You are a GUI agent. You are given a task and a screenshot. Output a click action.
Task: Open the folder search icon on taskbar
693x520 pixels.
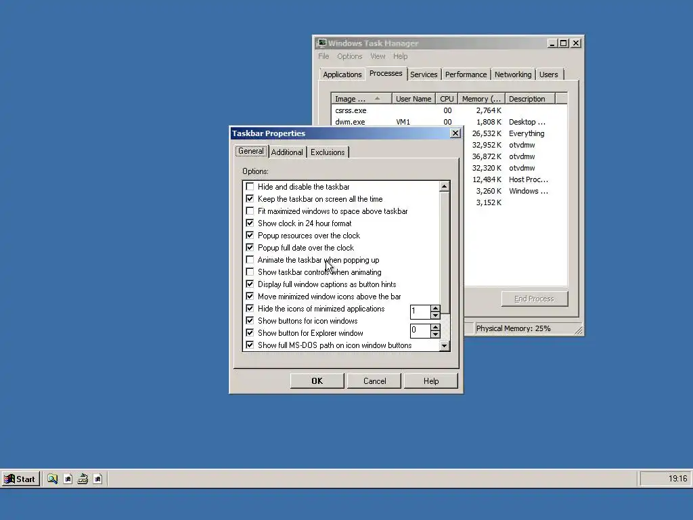click(x=53, y=479)
